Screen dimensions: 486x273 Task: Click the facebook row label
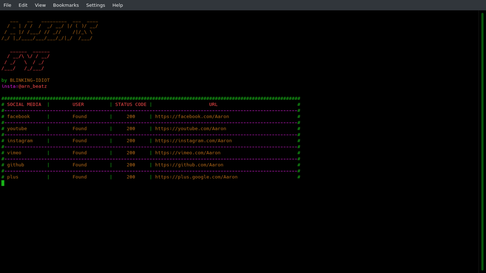pyautogui.click(x=18, y=116)
